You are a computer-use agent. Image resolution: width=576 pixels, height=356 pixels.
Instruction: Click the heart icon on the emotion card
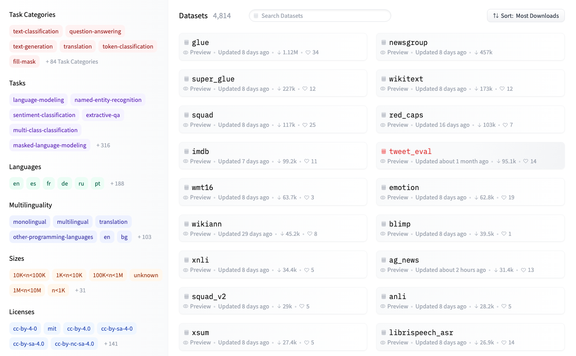pos(504,198)
